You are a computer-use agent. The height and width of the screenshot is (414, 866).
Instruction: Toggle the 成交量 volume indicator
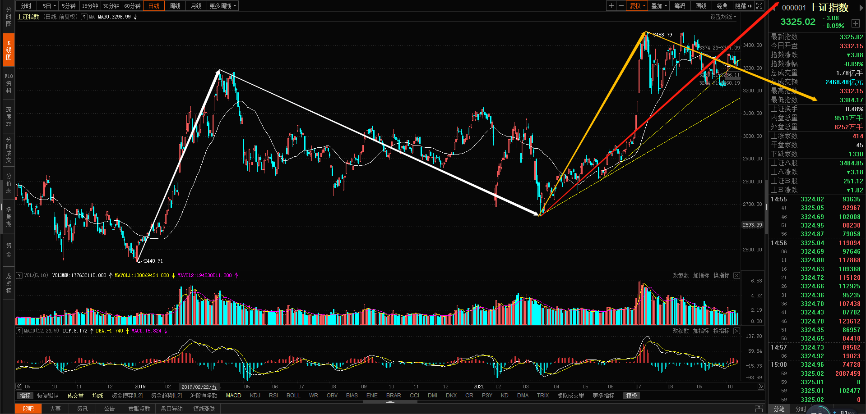[x=75, y=396]
